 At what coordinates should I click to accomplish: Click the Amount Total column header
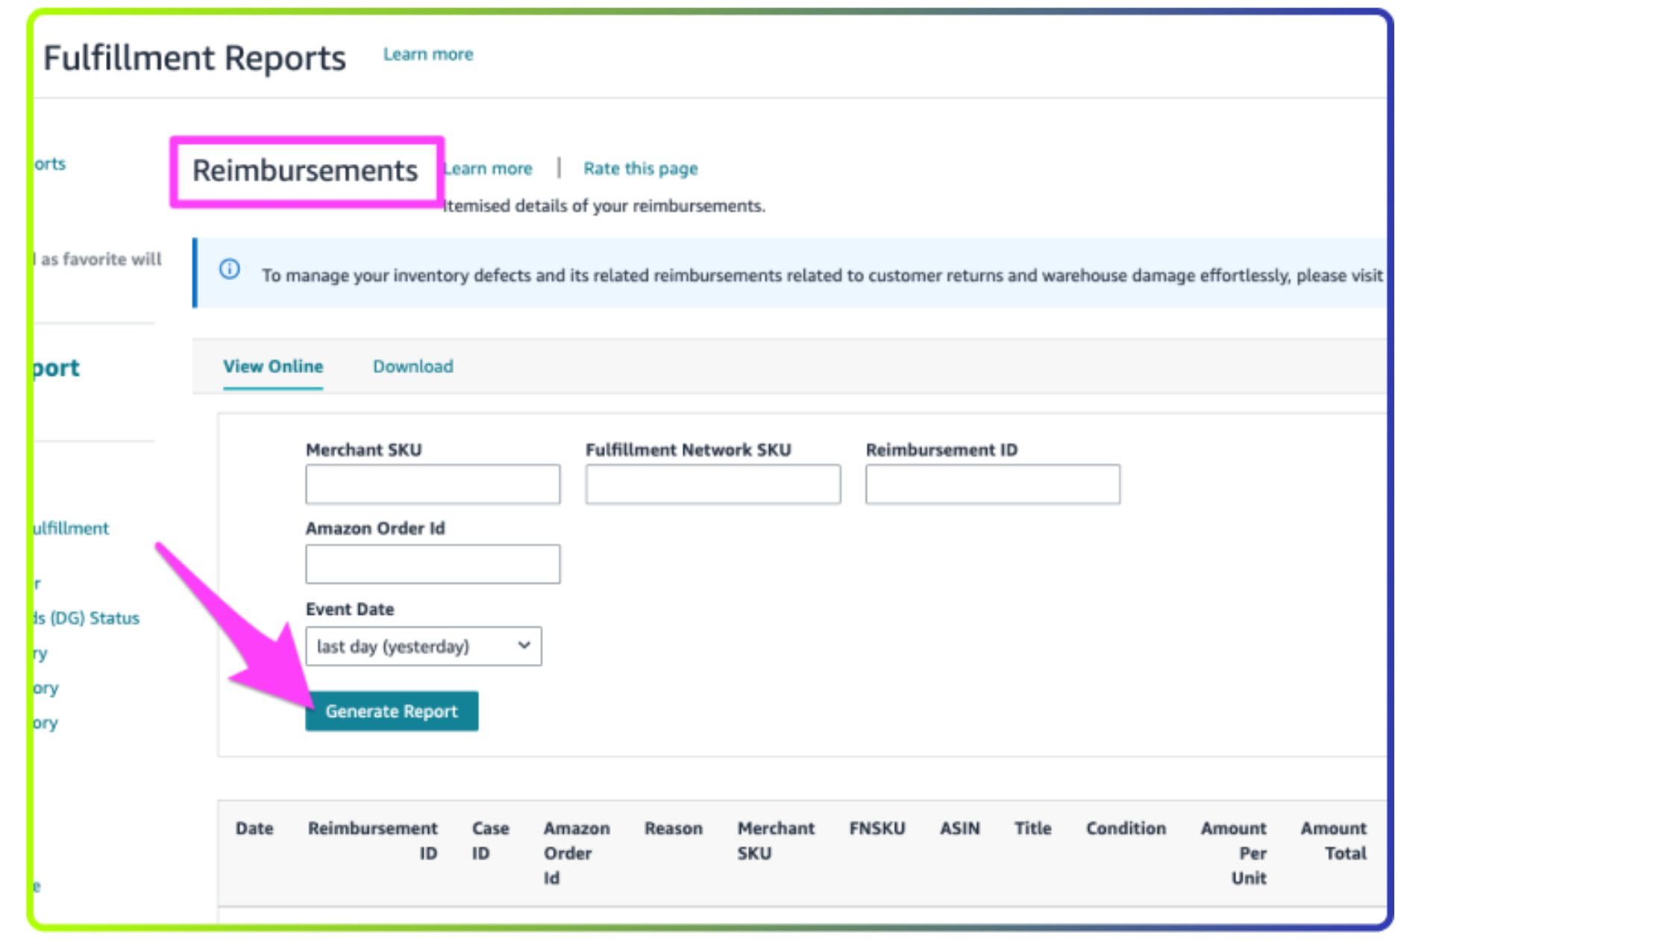coord(1334,840)
